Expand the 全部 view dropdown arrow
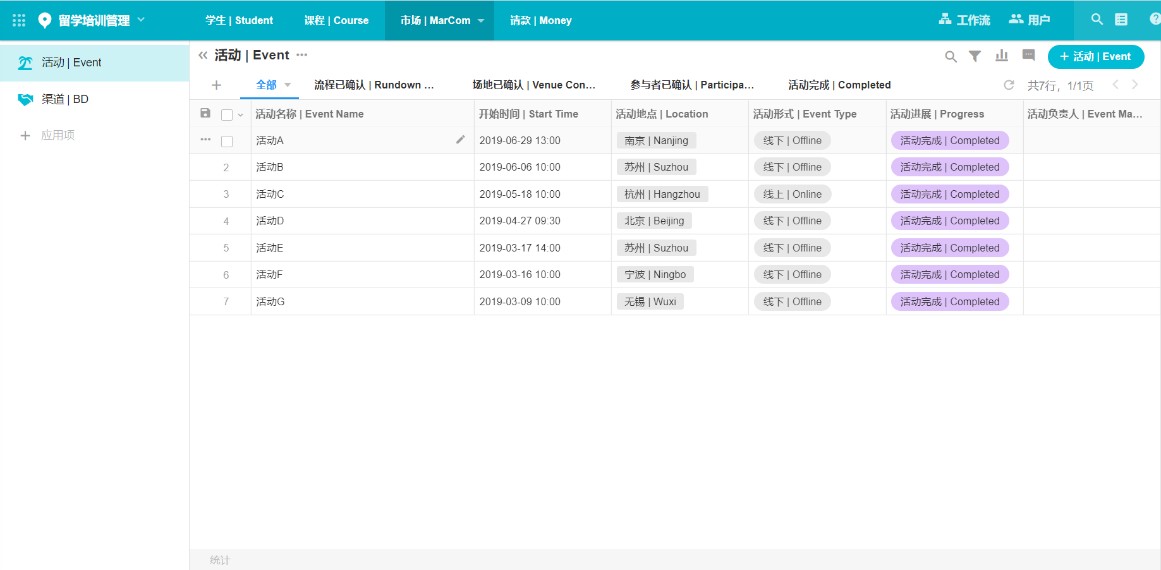Viewport: 1161px width, 570px height. coord(288,85)
